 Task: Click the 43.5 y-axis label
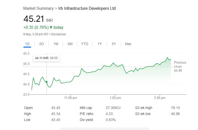26,94
